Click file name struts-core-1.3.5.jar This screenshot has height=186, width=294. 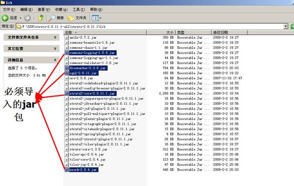pos(88,149)
